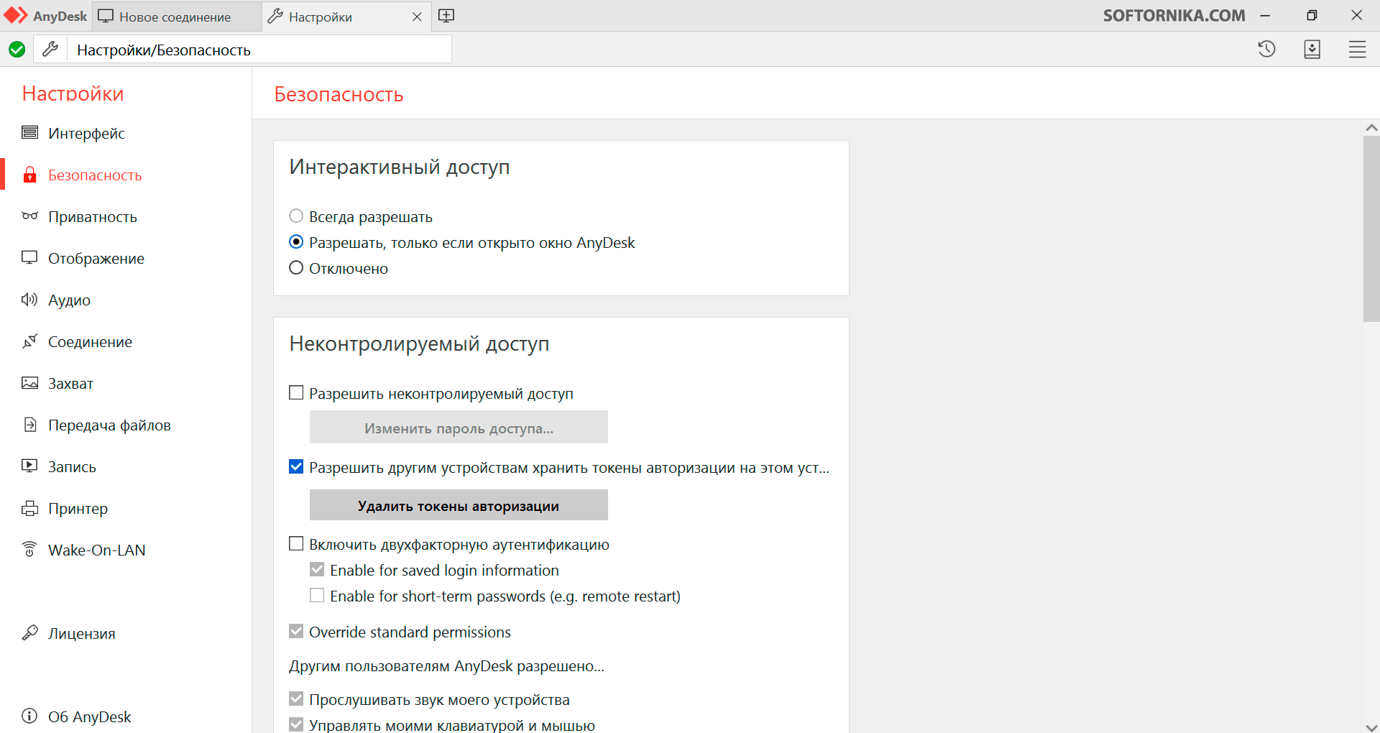Screen dimensions: 1380x733
Task: Select Всегда разрешать radio option
Action: coord(296,216)
